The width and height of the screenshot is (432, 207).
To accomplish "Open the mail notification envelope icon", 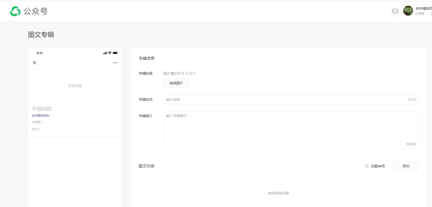I will (395, 11).
